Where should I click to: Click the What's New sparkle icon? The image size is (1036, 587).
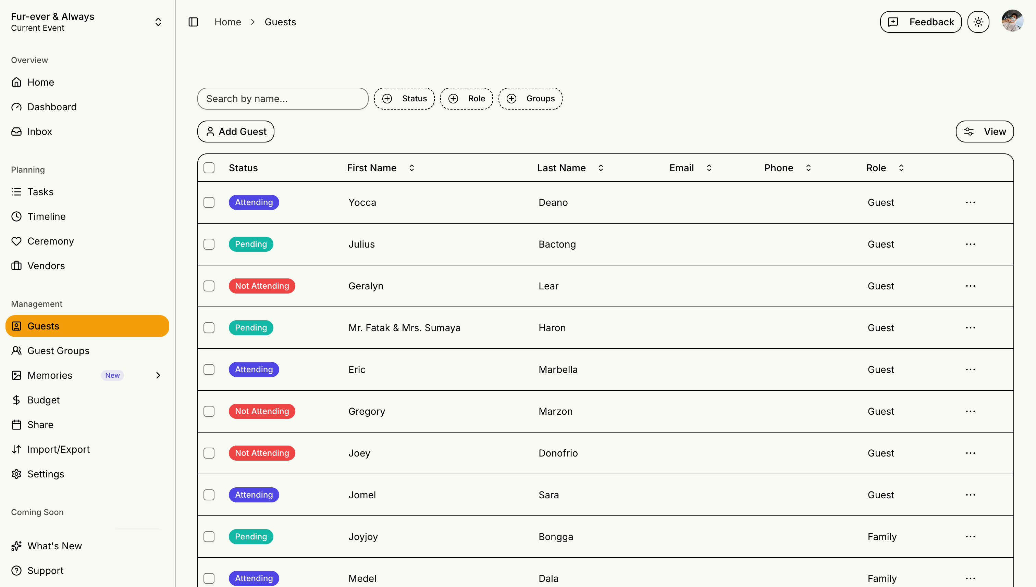point(16,546)
